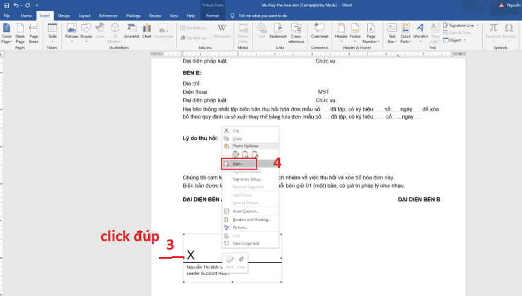Viewport: 522px width, 296px height.
Task: Open the Picture Tools Format tab
Action: pyautogui.click(x=213, y=16)
